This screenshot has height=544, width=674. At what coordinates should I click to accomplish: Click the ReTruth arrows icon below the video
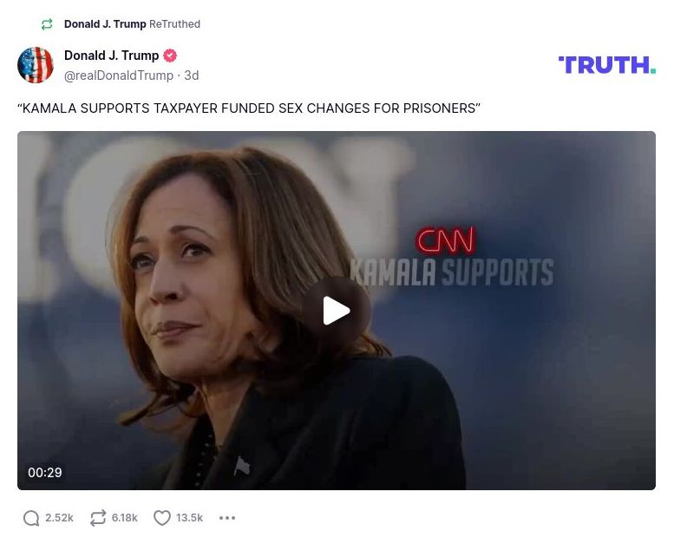[x=97, y=518]
